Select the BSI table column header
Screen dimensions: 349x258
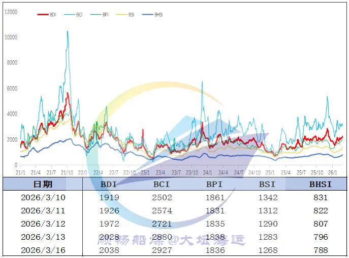pyautogui.click(x=267, y=185)
